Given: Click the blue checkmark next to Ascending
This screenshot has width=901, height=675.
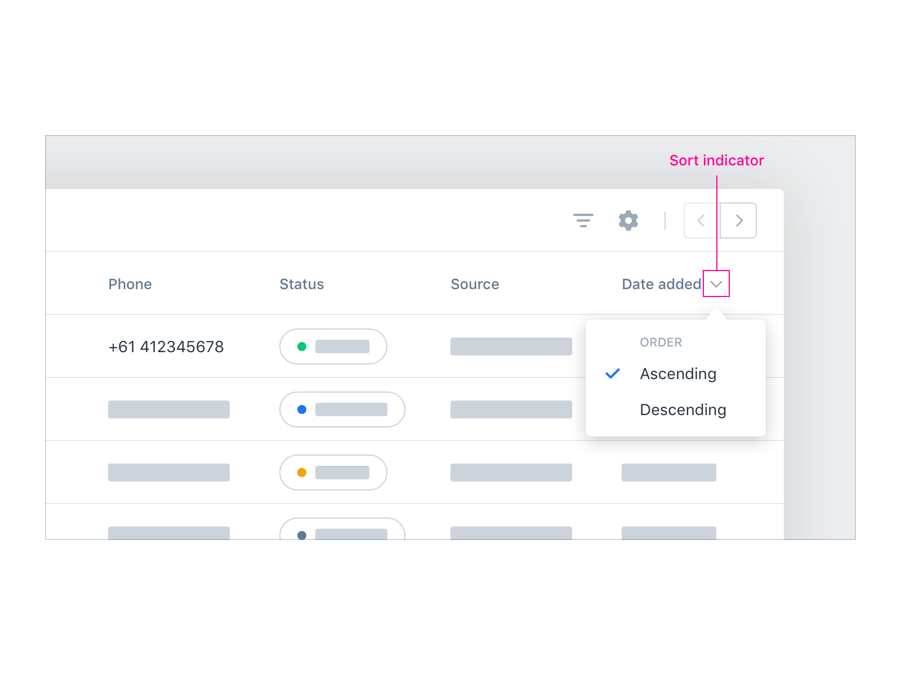Looking at the screenshot, I should [613, 373].
